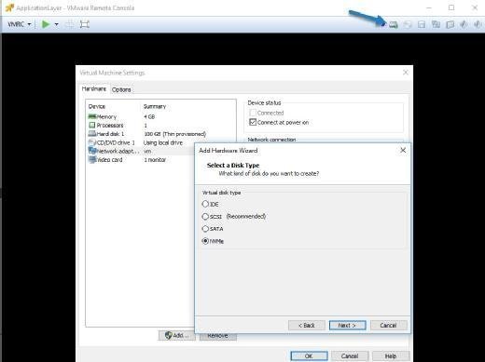This screenshot has height=362, width=485.
Task: Click the VMware Remote Console title bar icon
Action: pos(9,7)
